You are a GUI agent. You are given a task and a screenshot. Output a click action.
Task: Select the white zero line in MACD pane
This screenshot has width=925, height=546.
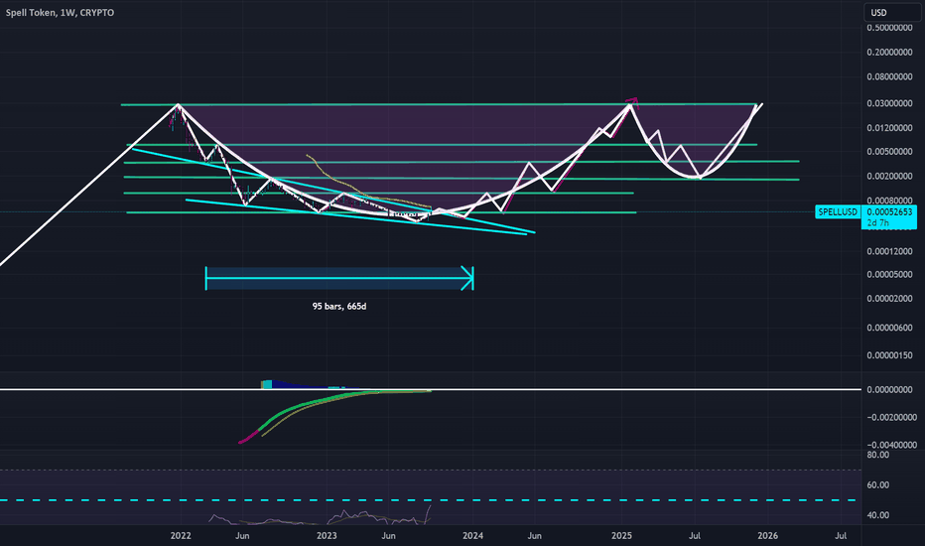click(x=430, y=389)
